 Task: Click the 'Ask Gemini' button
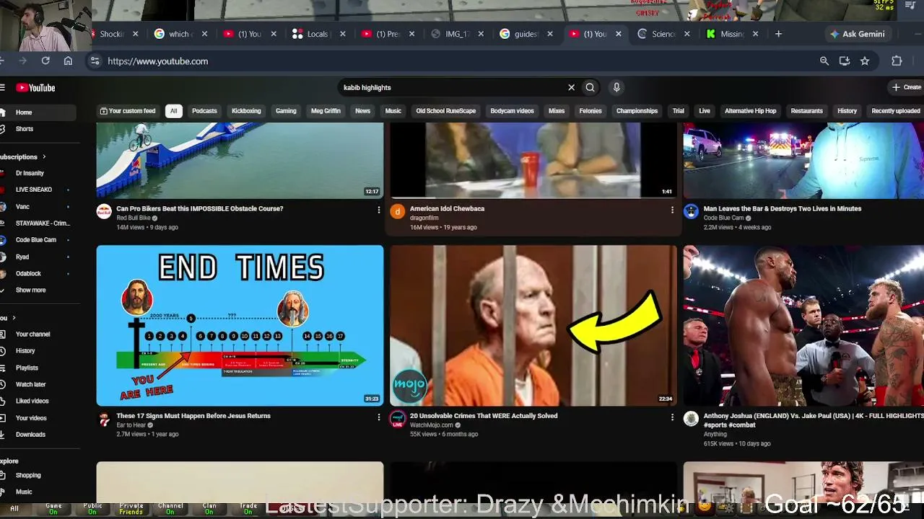point(857,34)
